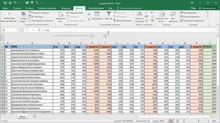Click the funnel filter icon in title bar

[x=32, y=3]
